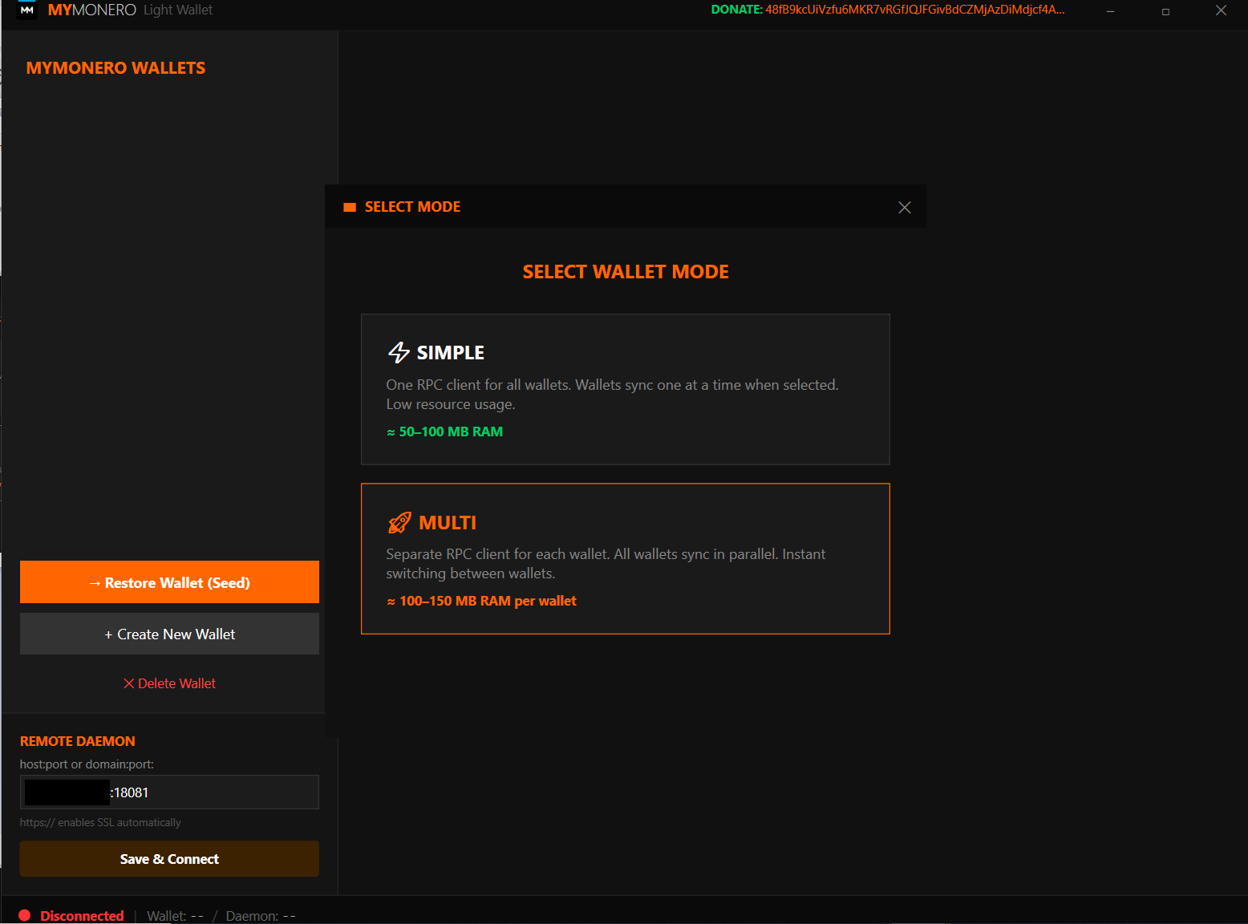Choose the Multi wallet mode card
This screenshot has height=924, width=1248.
[626, 558]
